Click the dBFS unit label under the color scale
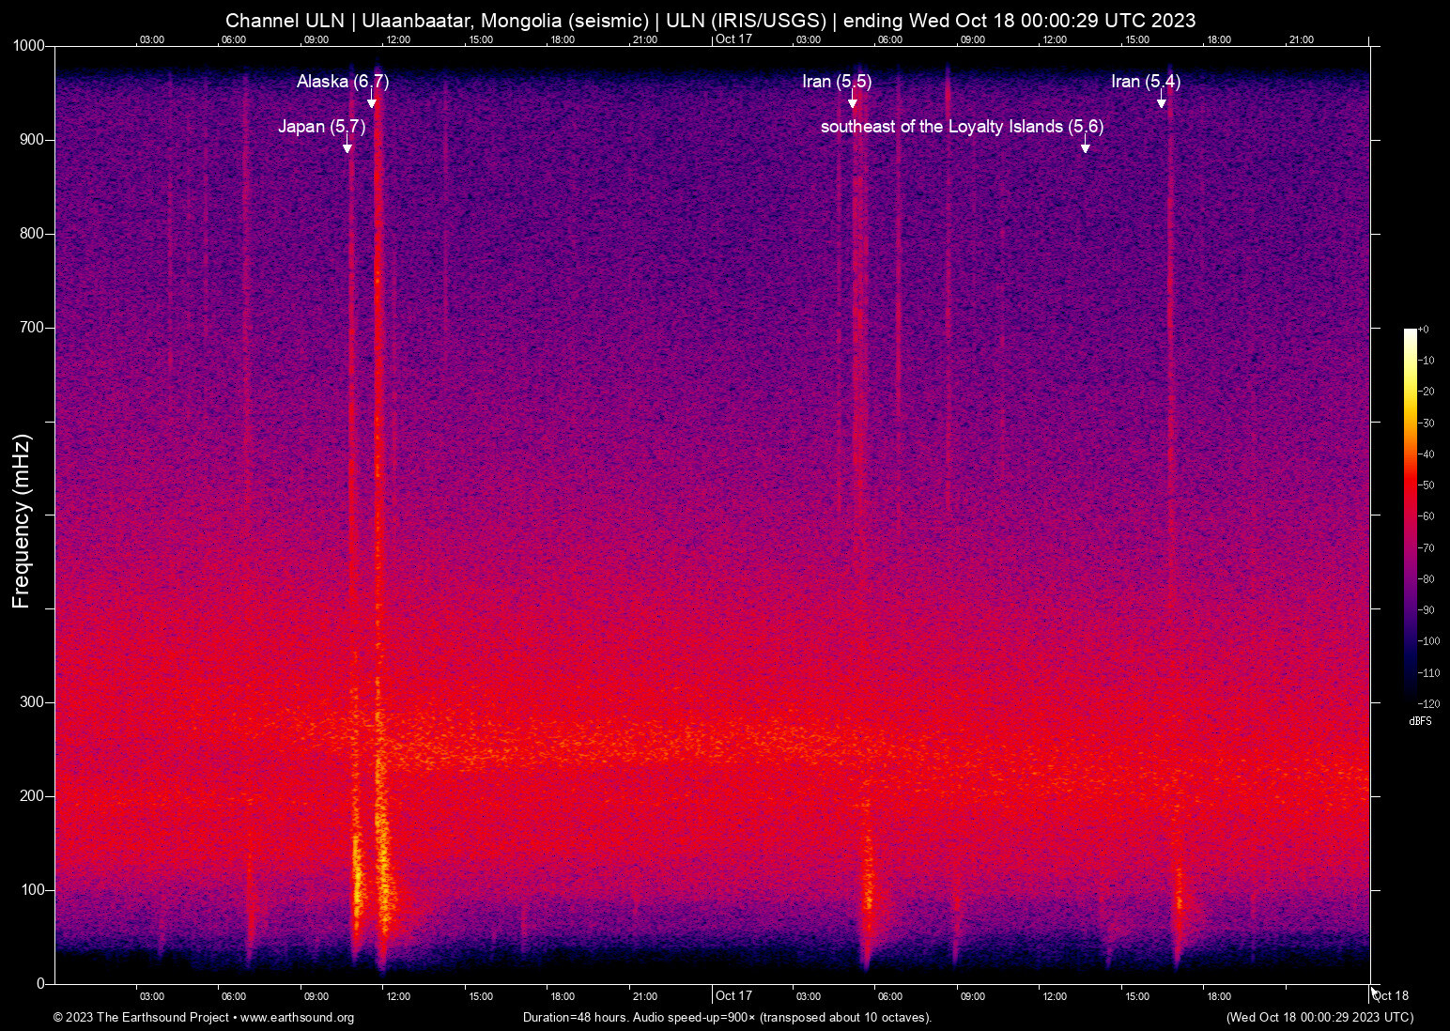The height and width of the screenshot is (1031, 1450). click(1421, 721)
